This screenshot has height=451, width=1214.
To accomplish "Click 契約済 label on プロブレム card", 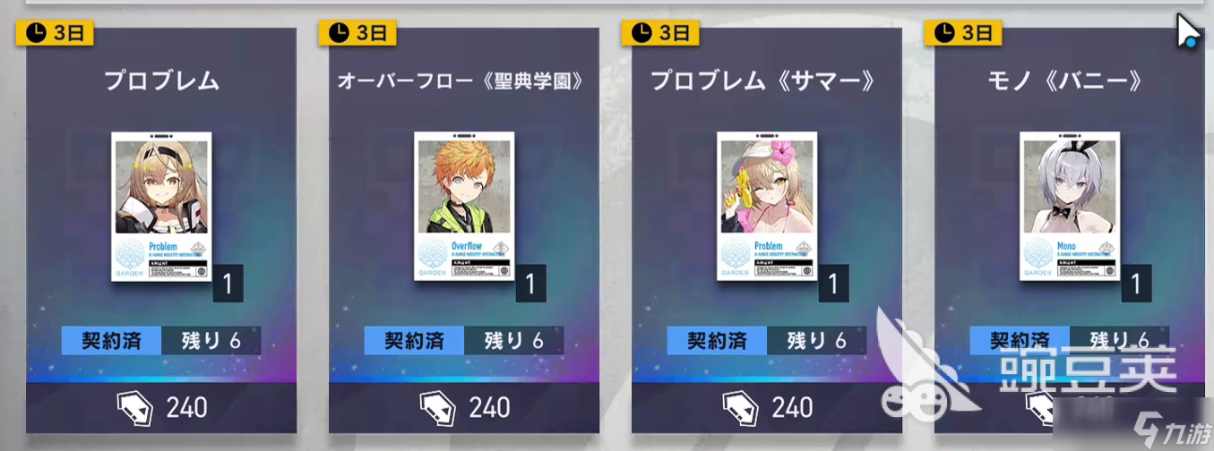I will point(112,341).
